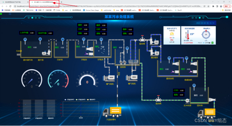Screen dimensions: 232x126
Task: Open a new browser tab
Action: 61,2
